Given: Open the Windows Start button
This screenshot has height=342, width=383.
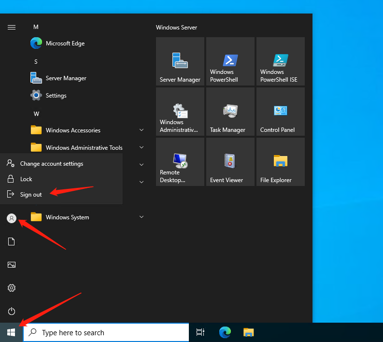Looking at the screenshot, I should click(x=11, y=332).
